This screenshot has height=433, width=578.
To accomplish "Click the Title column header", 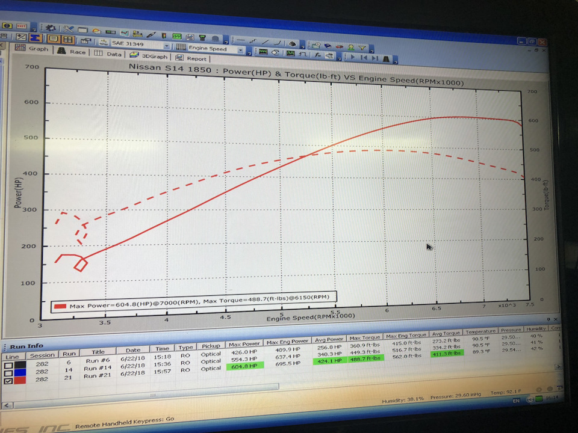I will tap(98, 352).
